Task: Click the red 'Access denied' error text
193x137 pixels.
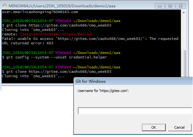Action: (77, 34)
